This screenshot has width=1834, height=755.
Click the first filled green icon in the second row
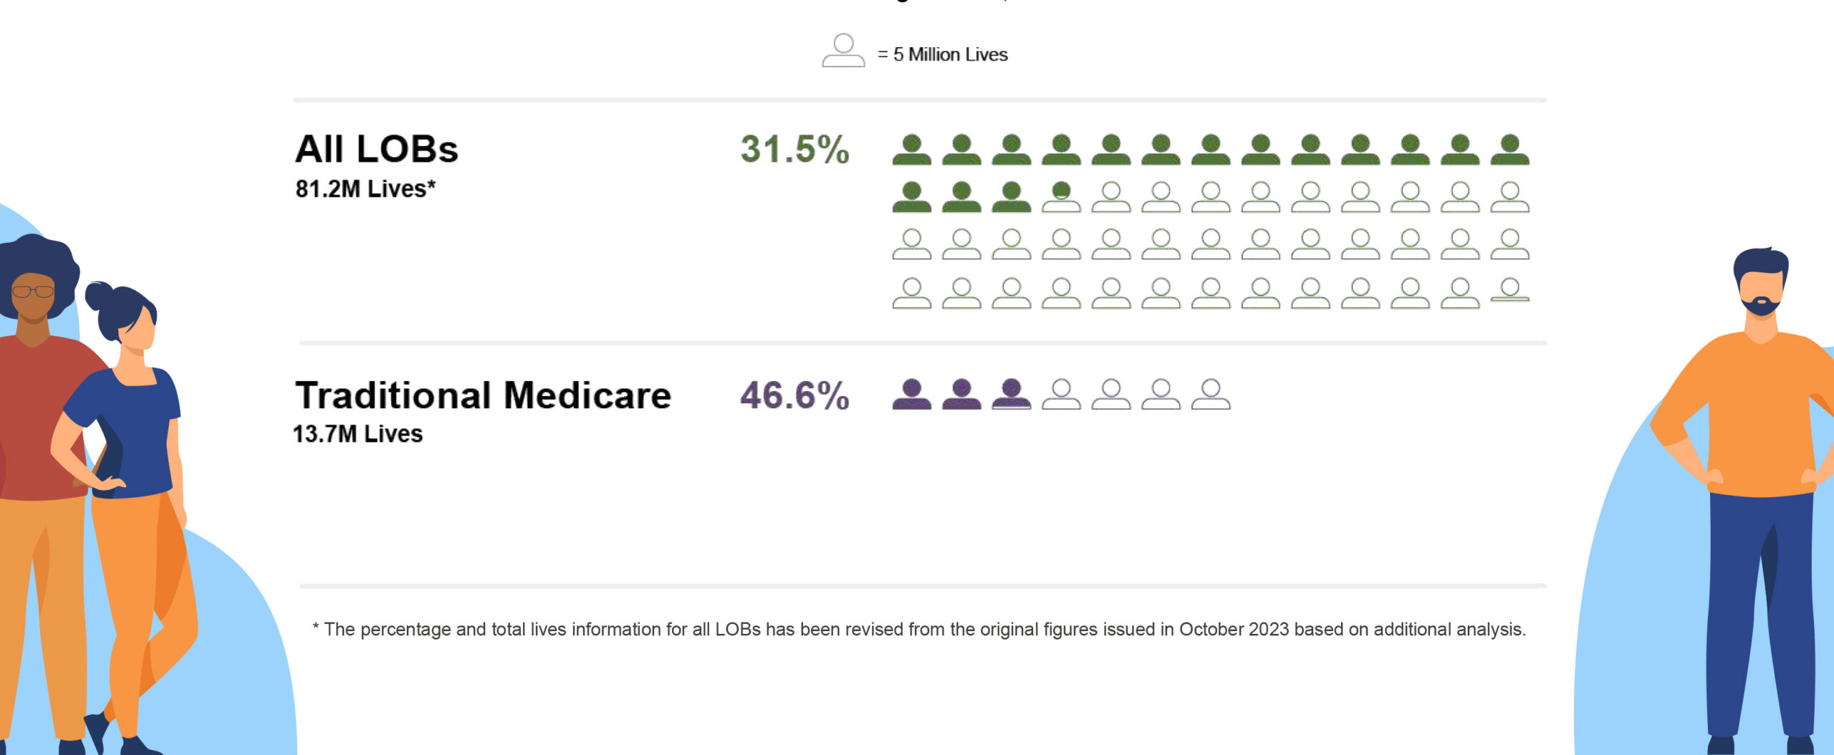tap(911, 197)
